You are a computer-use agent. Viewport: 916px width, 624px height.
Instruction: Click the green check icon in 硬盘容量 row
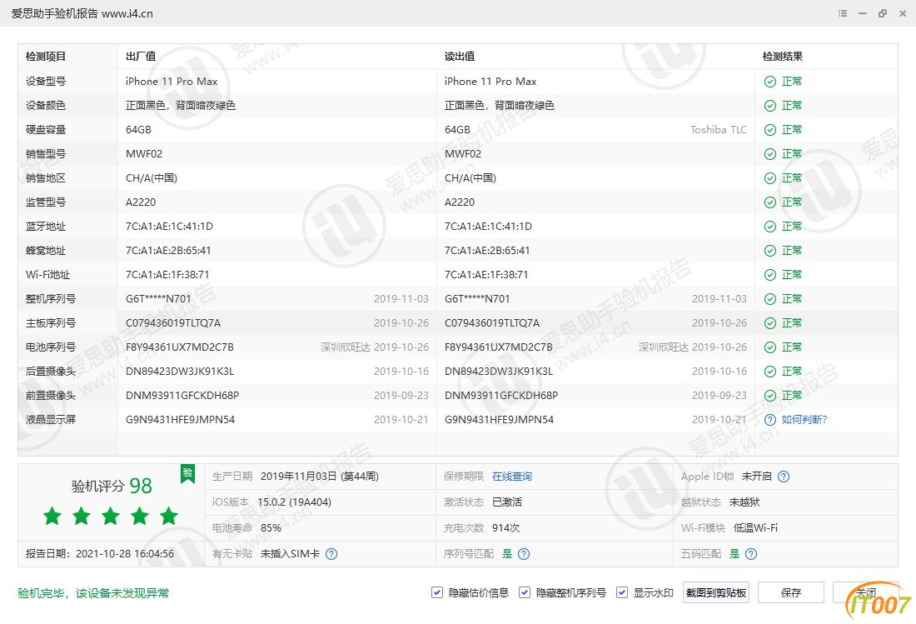[770, 130]
